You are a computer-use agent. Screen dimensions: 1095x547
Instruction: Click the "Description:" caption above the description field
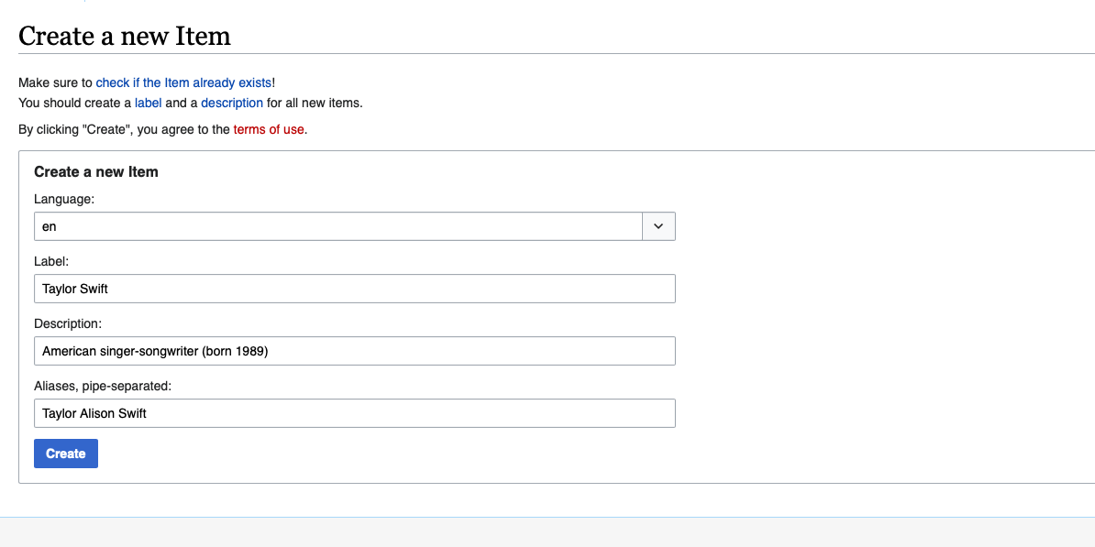point(68,323)
